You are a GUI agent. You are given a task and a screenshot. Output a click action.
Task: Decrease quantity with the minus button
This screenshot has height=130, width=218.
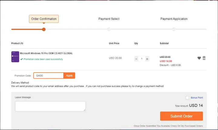(x=136, y=59)
